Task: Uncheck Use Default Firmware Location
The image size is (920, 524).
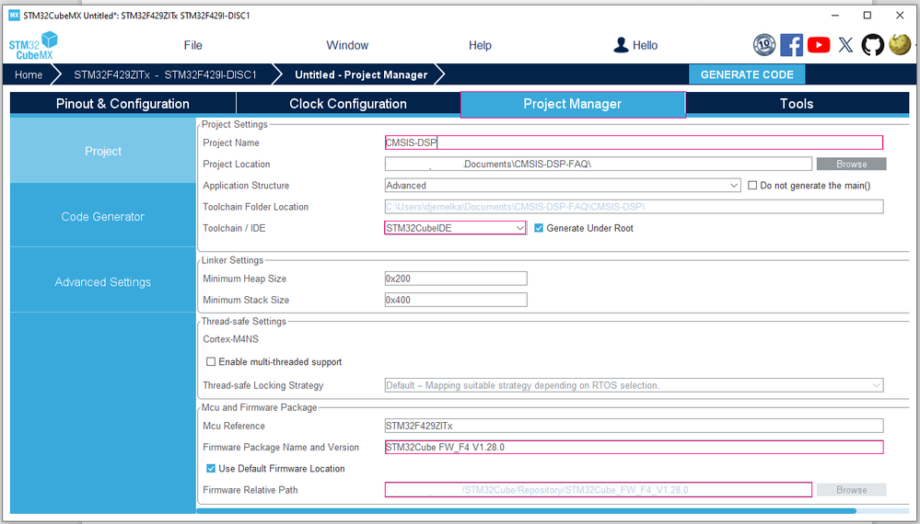Action: (x=211, y=468)
